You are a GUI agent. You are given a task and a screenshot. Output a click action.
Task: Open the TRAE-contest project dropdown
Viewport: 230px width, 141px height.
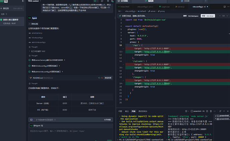34,1
